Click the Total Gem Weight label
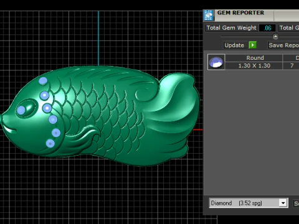 pos(232,28)
